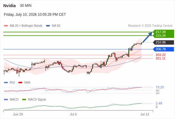Screen dimensions: 175x119
Task: Click the MA 50 blue legend swatch
Action: click(x=48, y=26)
